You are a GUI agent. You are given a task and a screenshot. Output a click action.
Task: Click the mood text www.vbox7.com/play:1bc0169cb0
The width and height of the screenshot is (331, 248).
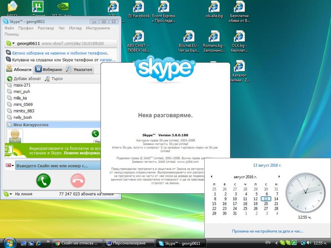(72, 43)
